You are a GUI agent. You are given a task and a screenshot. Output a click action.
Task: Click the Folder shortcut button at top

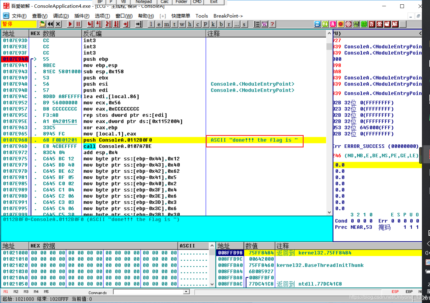[x=181, y=2]
